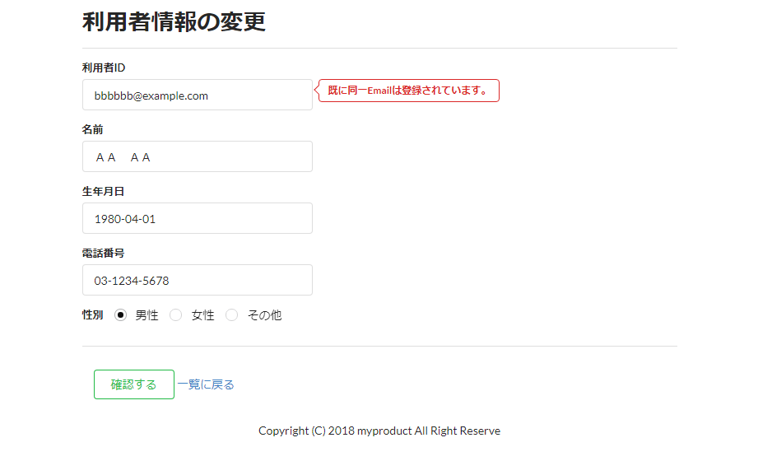The image size is (758, 475).
Task: Click the 電話番号 phone number field
Action: tap(198, 280)
